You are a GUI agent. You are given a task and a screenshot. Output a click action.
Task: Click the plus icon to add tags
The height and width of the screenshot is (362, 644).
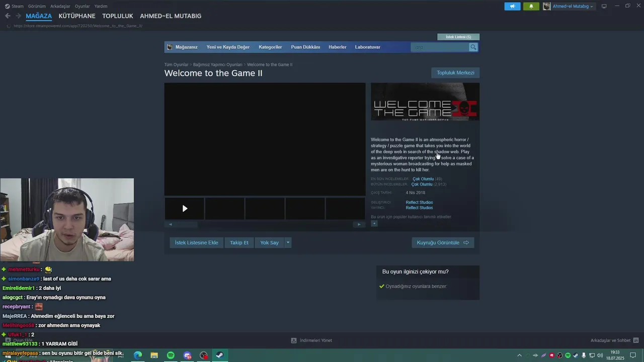(374, 224)
